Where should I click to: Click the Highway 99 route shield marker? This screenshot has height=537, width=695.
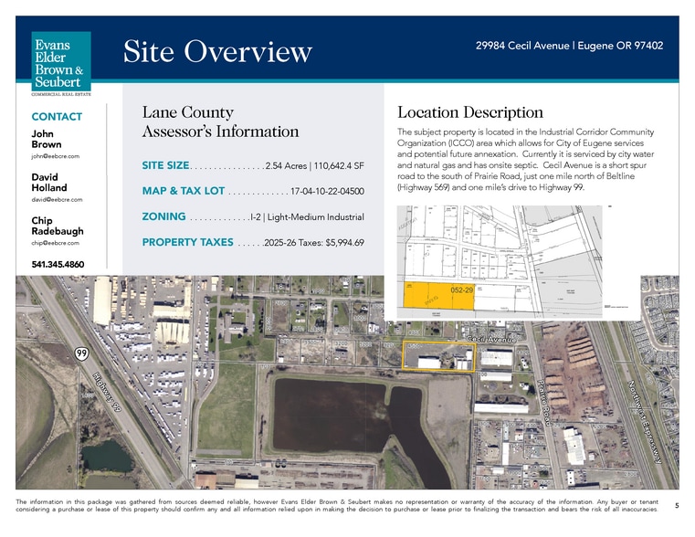tap(80, 353)
